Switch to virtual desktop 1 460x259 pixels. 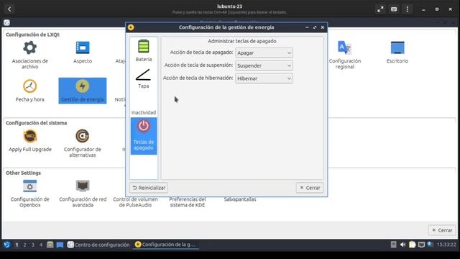[x=17, y=245]
